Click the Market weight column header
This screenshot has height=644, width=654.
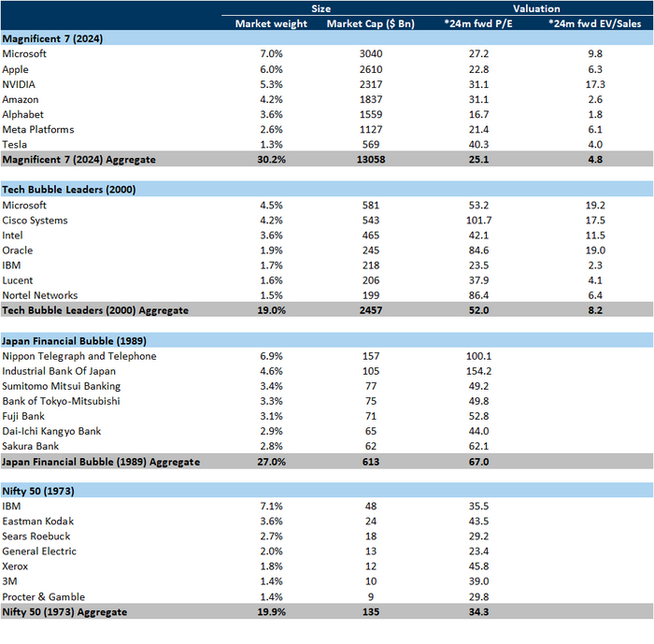[x=271, y=23]
